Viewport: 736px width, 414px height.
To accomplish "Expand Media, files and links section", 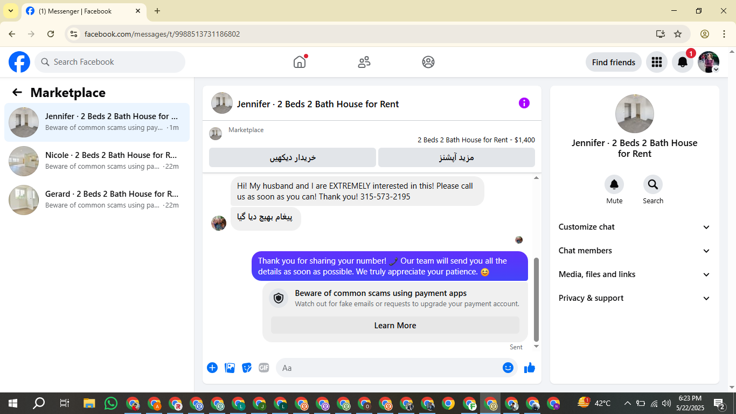I will coord(635,274).
